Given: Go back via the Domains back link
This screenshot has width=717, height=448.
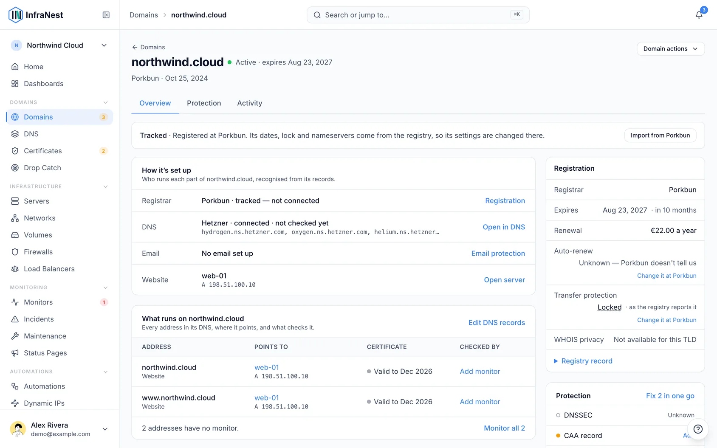Looking at the screenshot, I should pos(148,47).
